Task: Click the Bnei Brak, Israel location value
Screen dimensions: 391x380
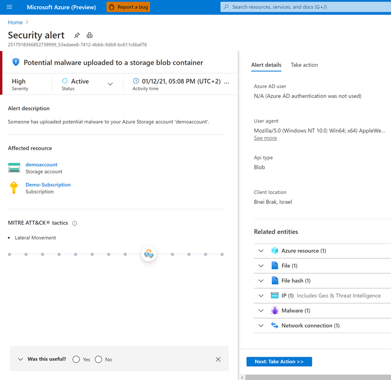Action: (273, 202)
